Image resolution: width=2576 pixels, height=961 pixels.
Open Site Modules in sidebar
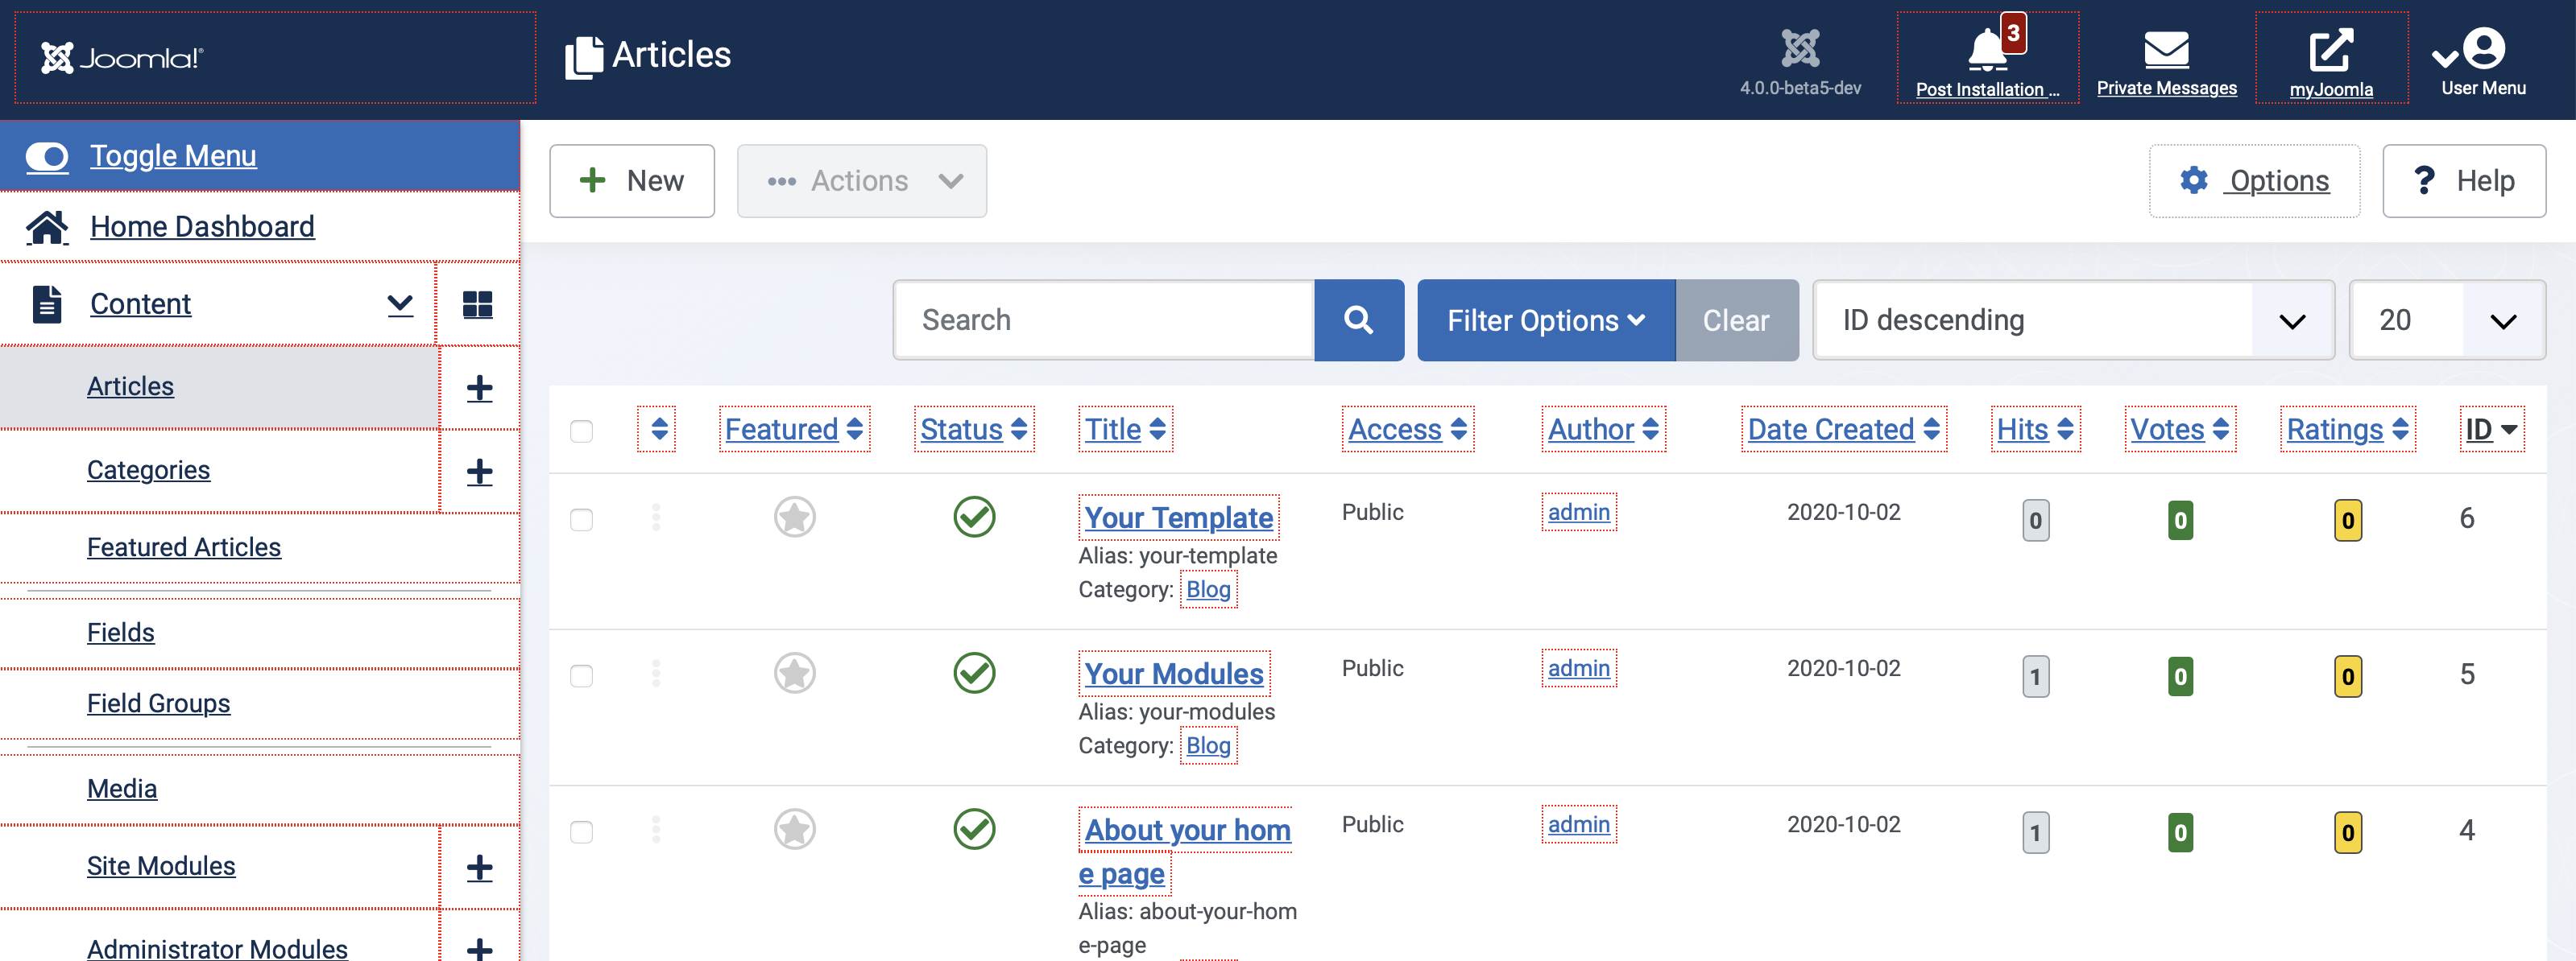coord(161,866)
